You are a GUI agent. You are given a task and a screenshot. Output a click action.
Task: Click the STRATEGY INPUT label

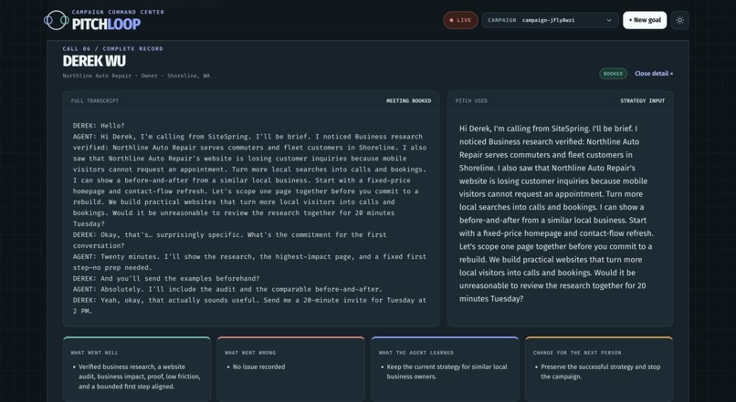pyautogui.click(x=642, y=101)
